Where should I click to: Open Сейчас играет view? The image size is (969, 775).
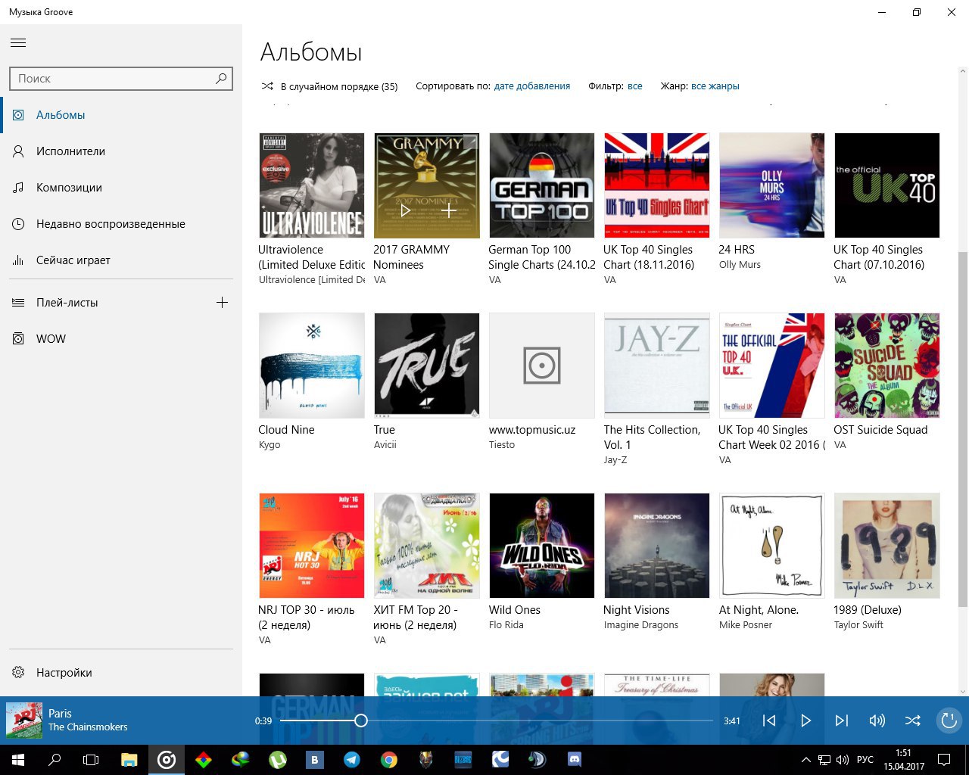coord(121,260)
